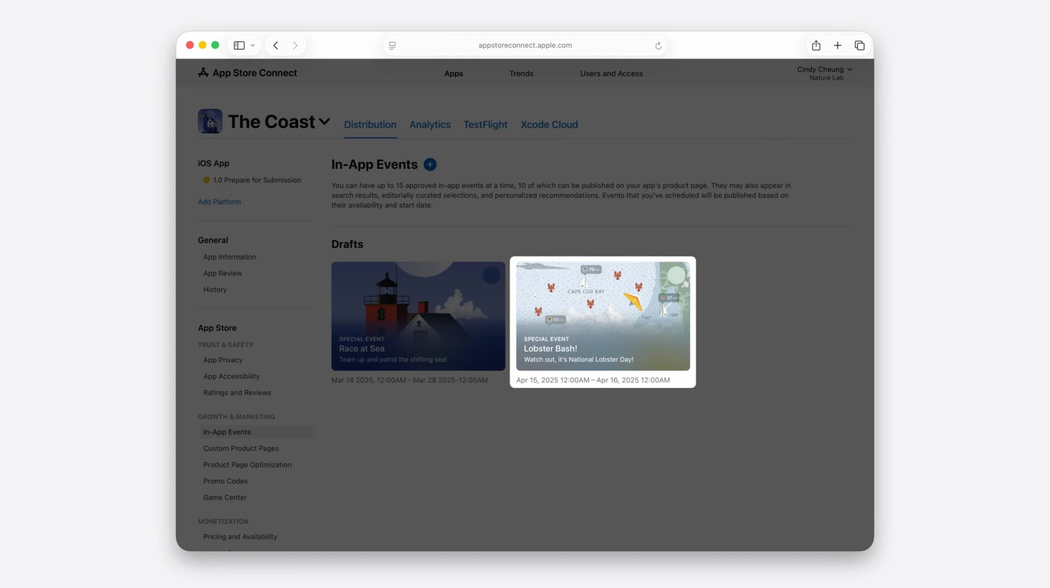Image resolution: width=1050 pixels, height=588 pixels.
Task: Toggle the Safari sidebar icon
Action: click(x=239, y=46)
